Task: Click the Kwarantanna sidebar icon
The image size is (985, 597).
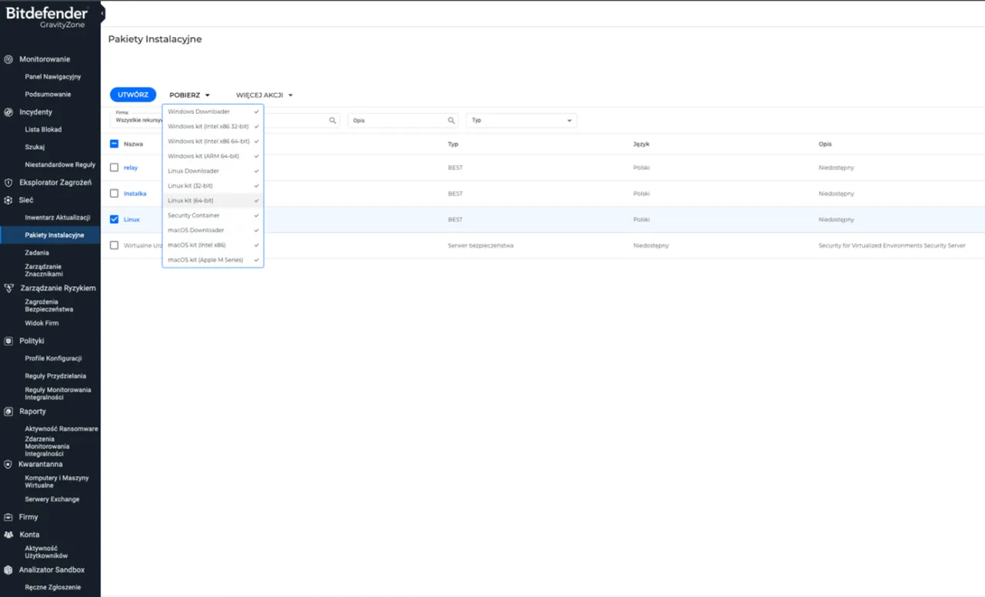Action: point(8,465)
